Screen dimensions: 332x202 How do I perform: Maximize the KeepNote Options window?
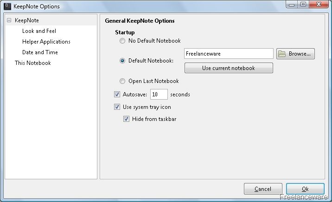tap(303, 5)
